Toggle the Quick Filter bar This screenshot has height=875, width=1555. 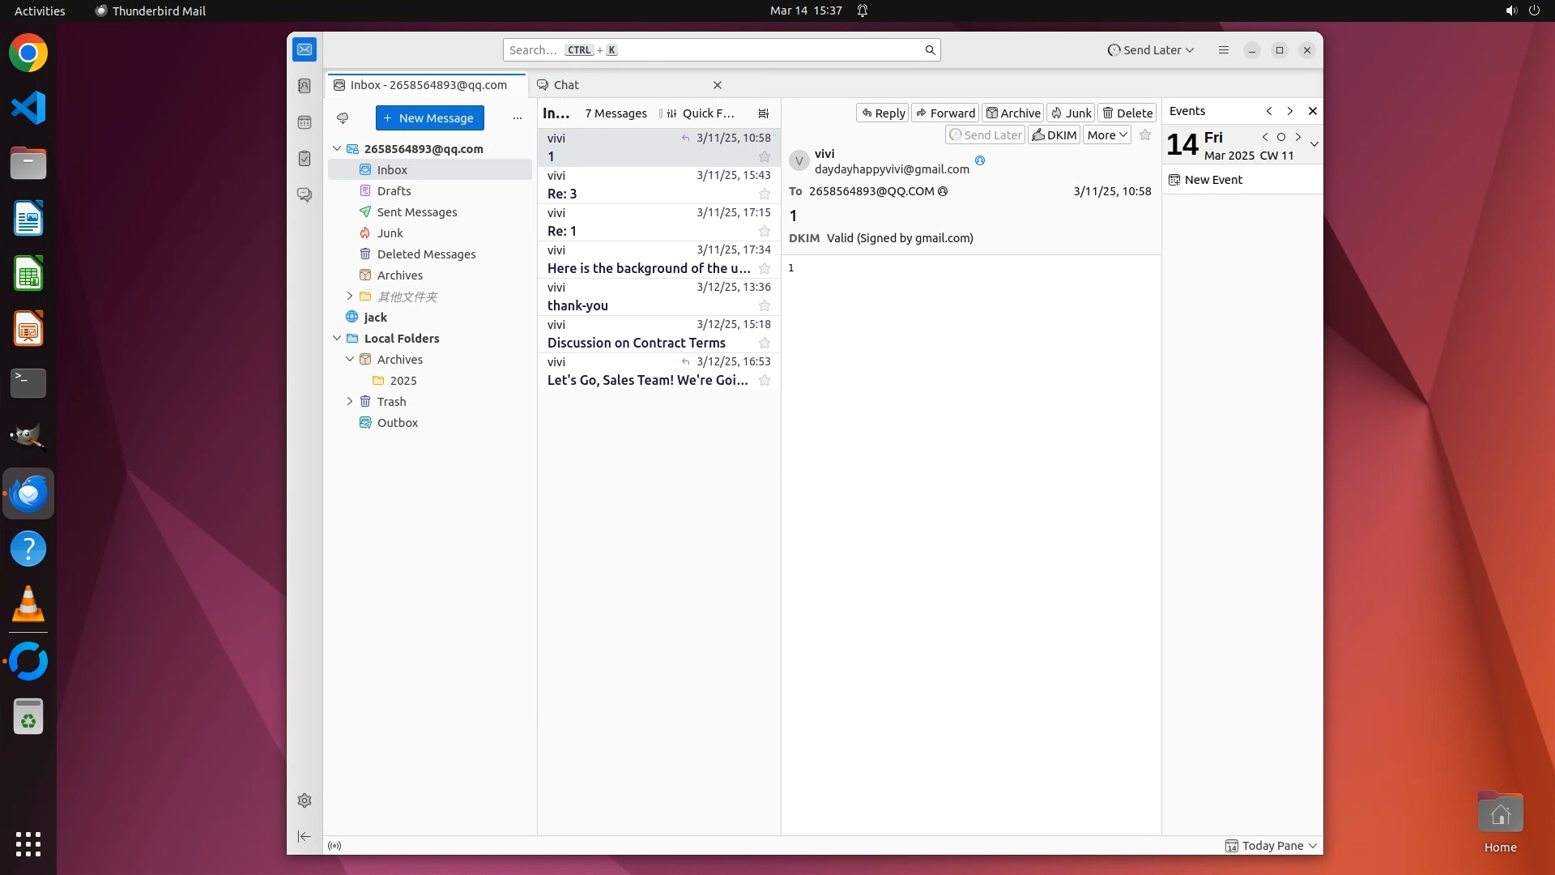point(701,113)
